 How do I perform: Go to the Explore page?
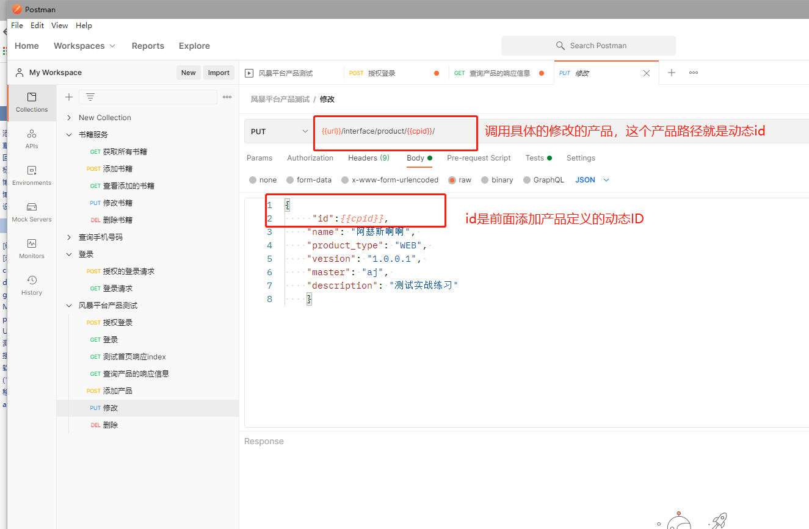tap(194, 46)
